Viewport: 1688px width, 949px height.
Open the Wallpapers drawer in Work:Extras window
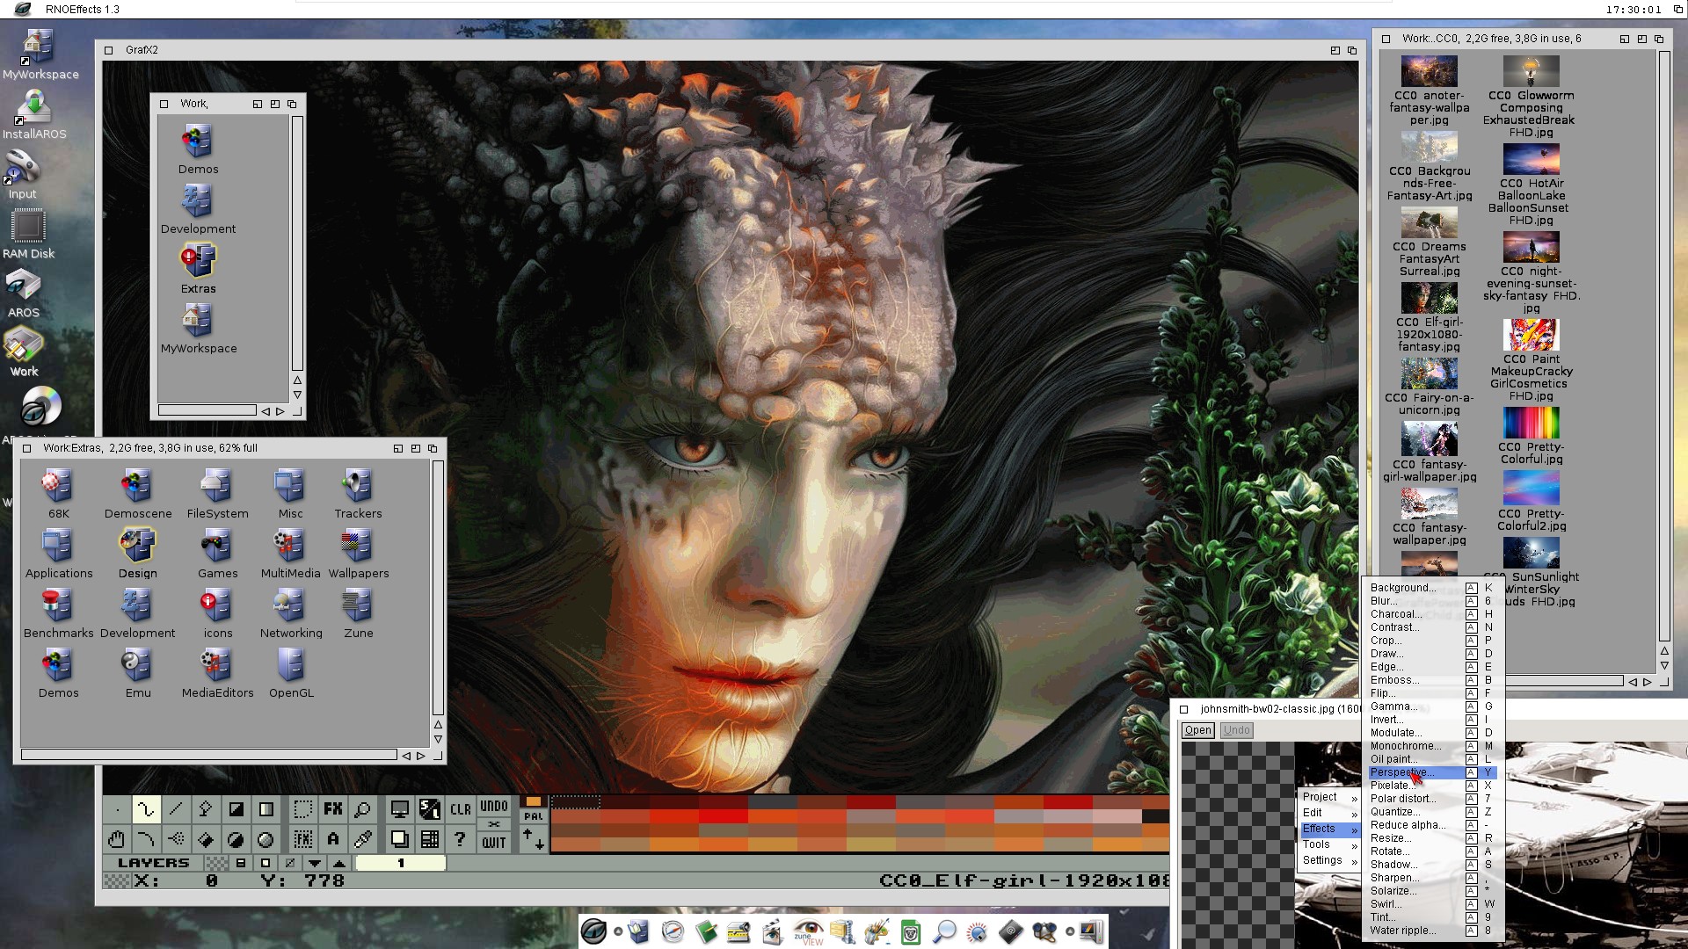(x=358, y=554)
